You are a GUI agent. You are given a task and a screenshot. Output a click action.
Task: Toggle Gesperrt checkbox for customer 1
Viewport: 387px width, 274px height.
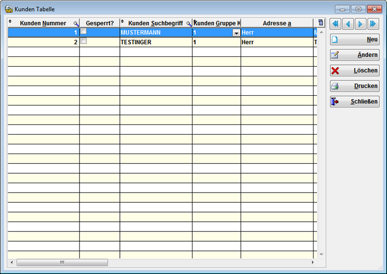click(84, 31)
